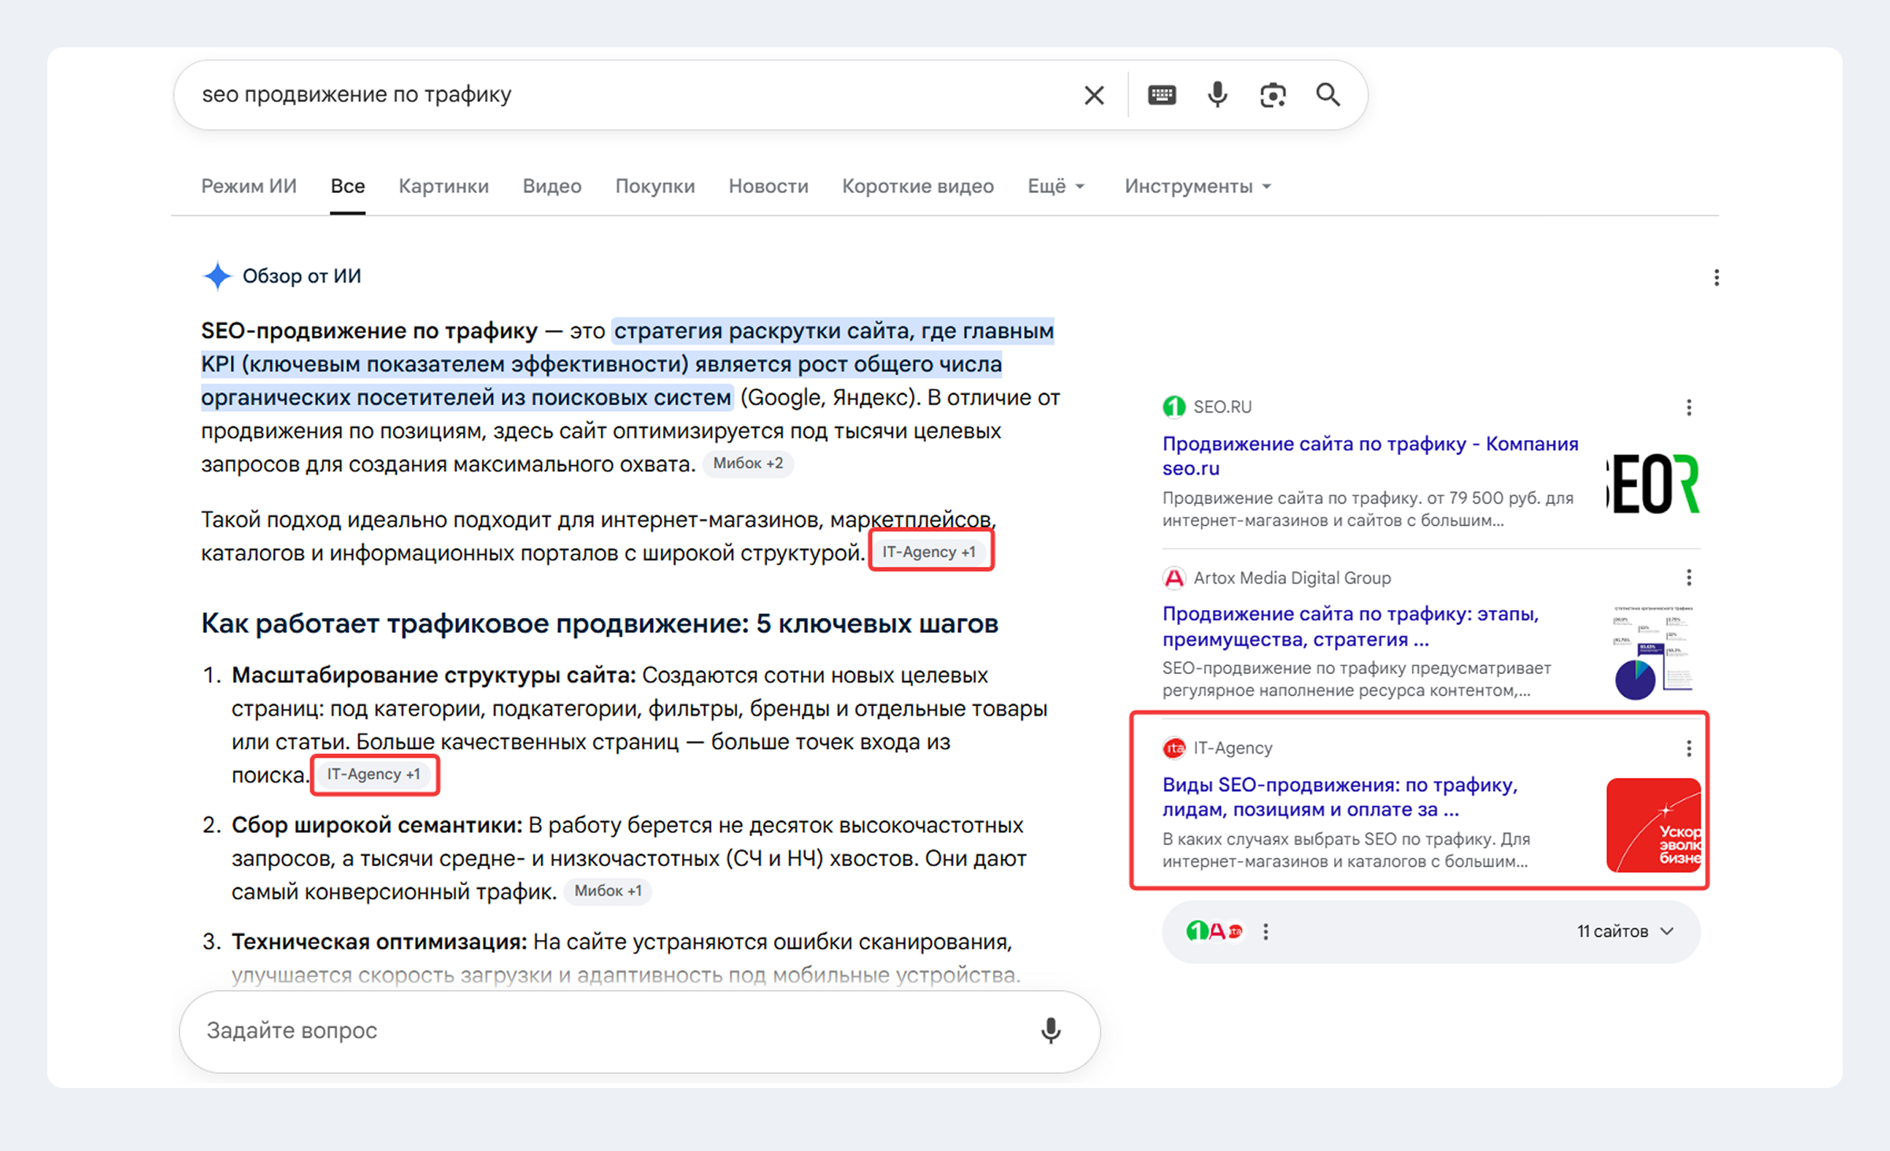
Task: Switch to the 'Режим ИИ' tab
Action: (x=249, y=187)
